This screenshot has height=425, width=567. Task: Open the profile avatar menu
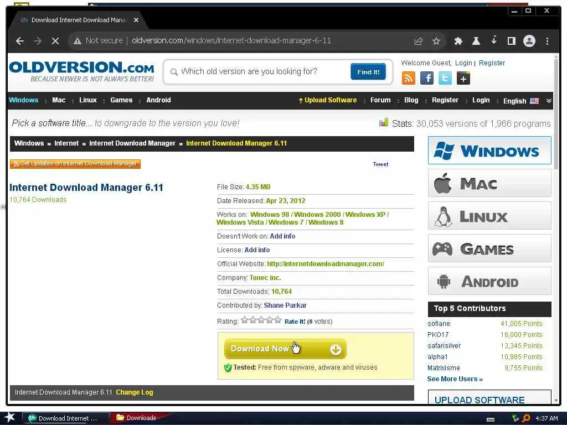point(529,41)
